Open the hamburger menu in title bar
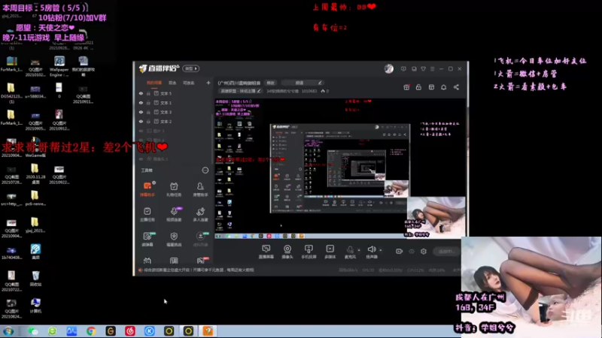The image size is (602, 338). (432, 69)
